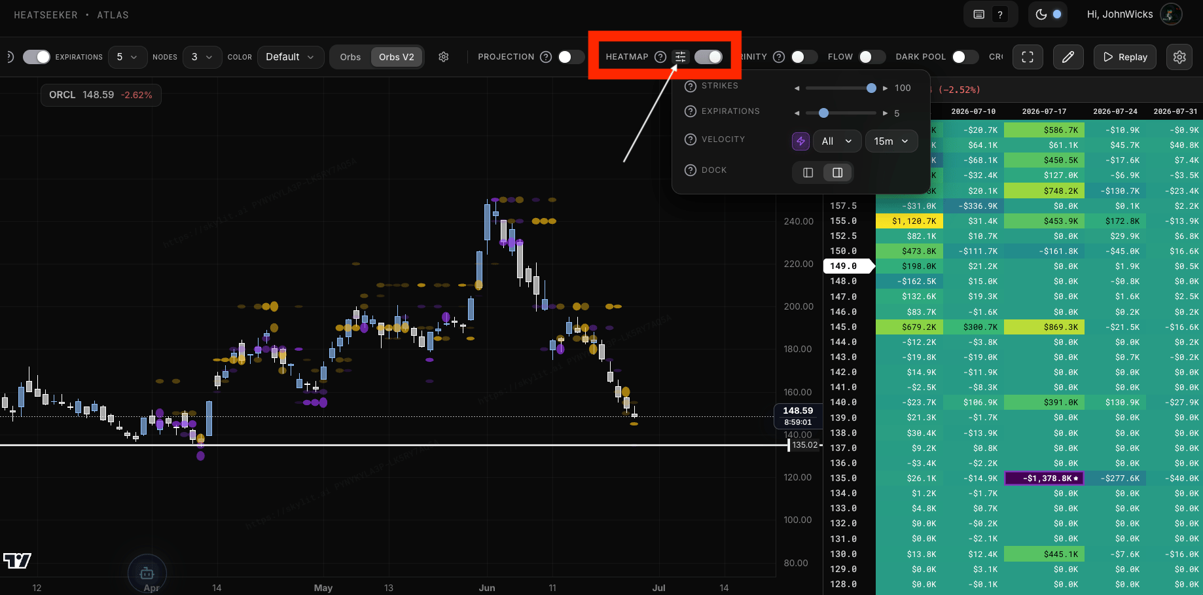Open the Nodes dropdown showing 3
The width and height of the screenshot is (1203, 595).
pos(202,57)
